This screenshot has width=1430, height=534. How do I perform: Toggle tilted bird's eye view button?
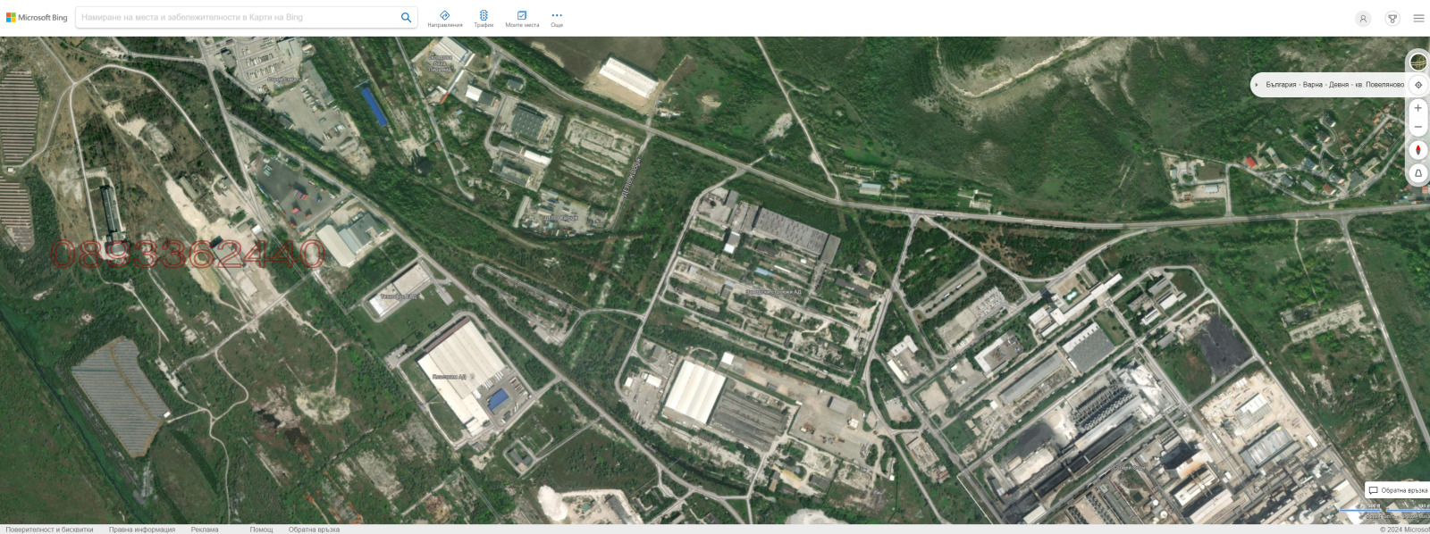pyautogui.click(x=1417, y=173)
